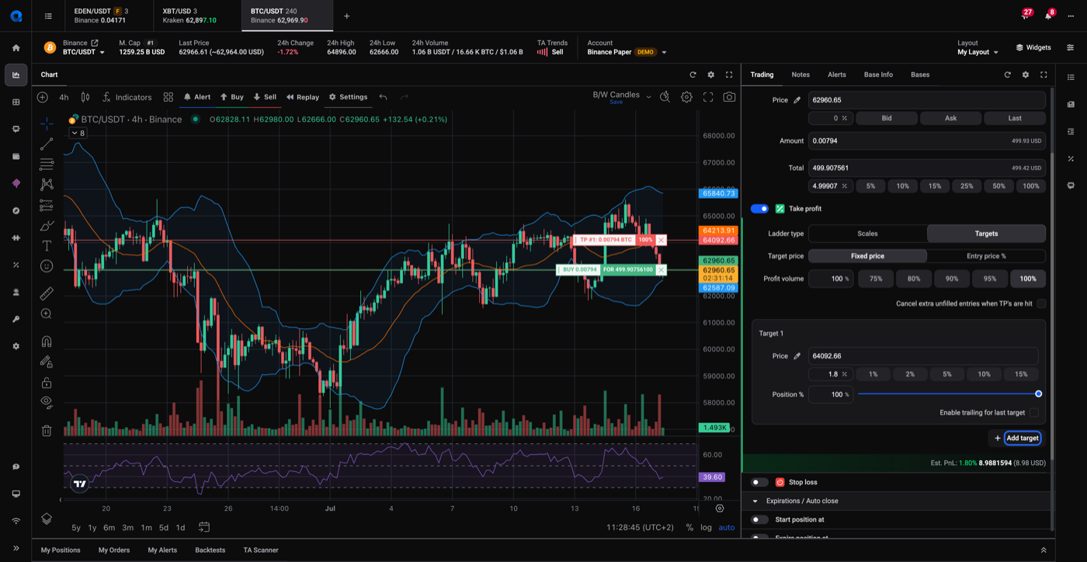Open the emoji icons tool
This screenshot has width=1087, height=562.
pyautogui.click(x=47, y=266)
